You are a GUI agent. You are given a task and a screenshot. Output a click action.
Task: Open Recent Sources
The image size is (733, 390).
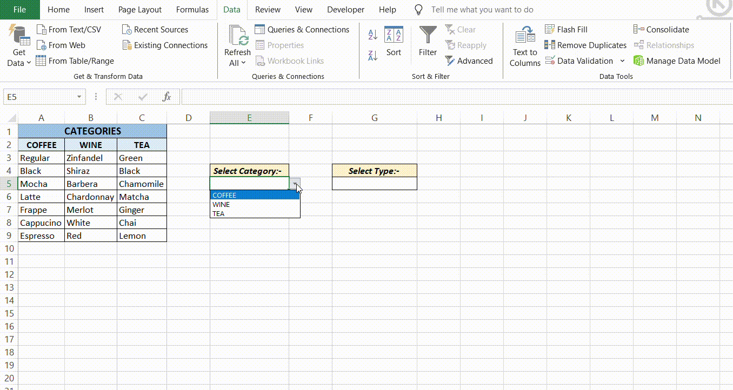tap(155, 30)
